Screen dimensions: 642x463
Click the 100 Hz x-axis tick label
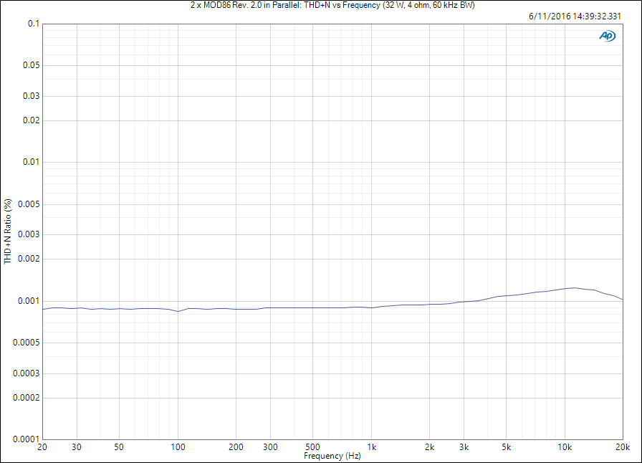(x=178, y=447)
